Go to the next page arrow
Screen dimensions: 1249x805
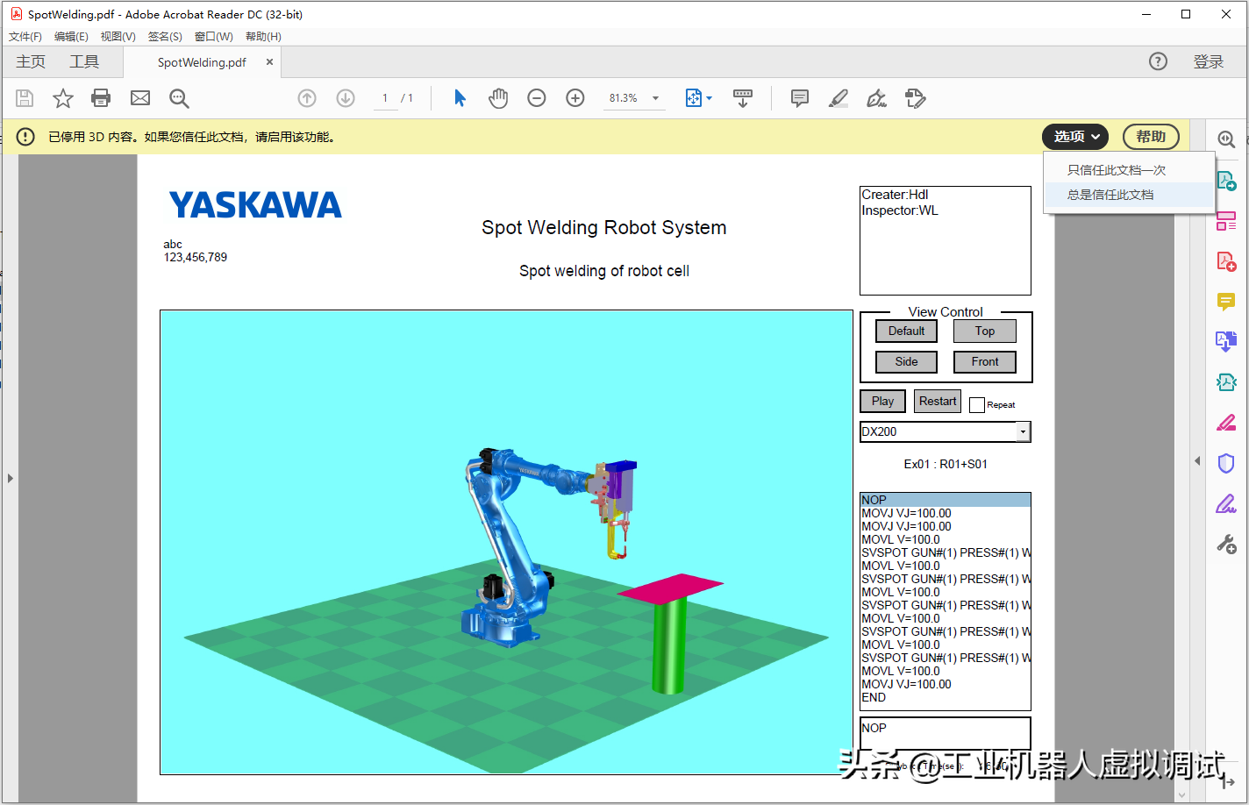pyautogui.click(x=346, y=98)
